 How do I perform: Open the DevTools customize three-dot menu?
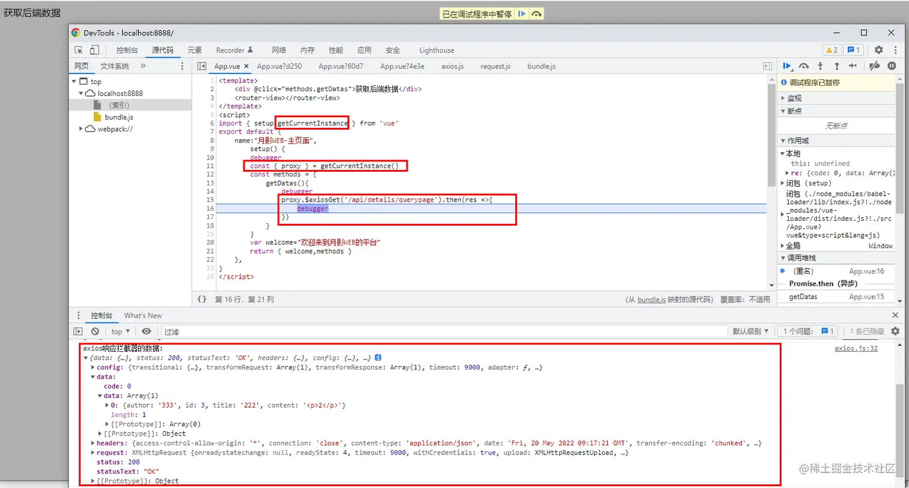tap(895, 50)
